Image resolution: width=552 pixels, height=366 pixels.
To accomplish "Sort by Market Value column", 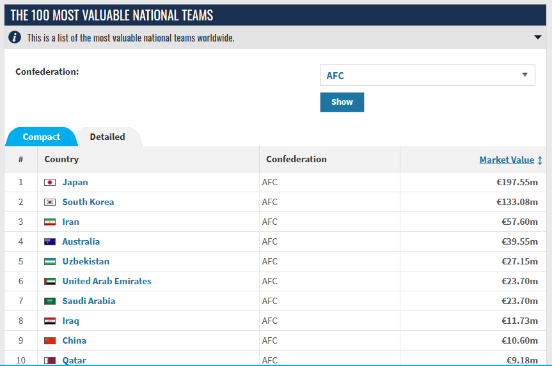I will point(507,160).
